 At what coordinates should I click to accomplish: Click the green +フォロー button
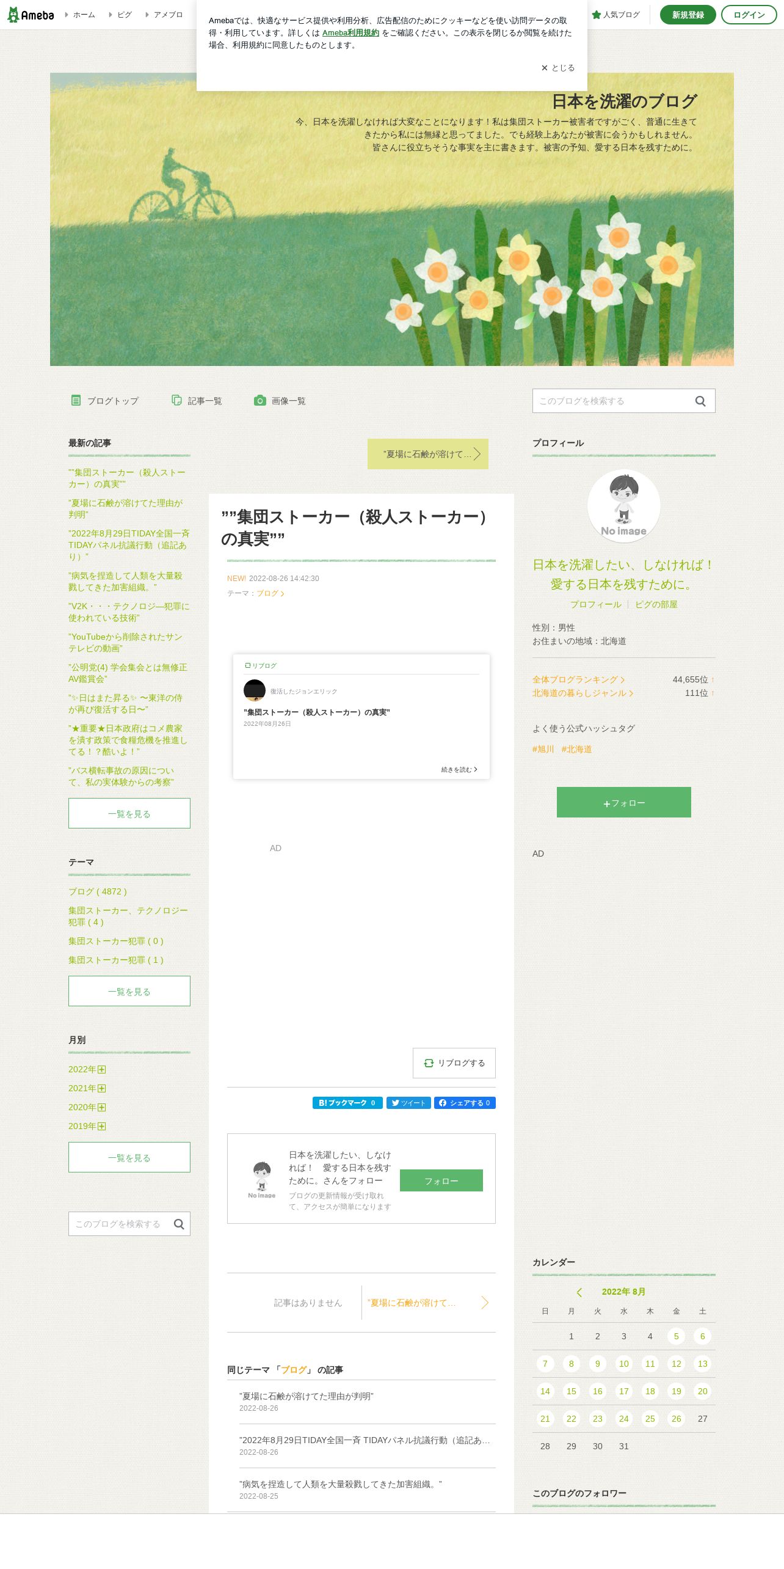pyautogui.click(x=624, y=802)
